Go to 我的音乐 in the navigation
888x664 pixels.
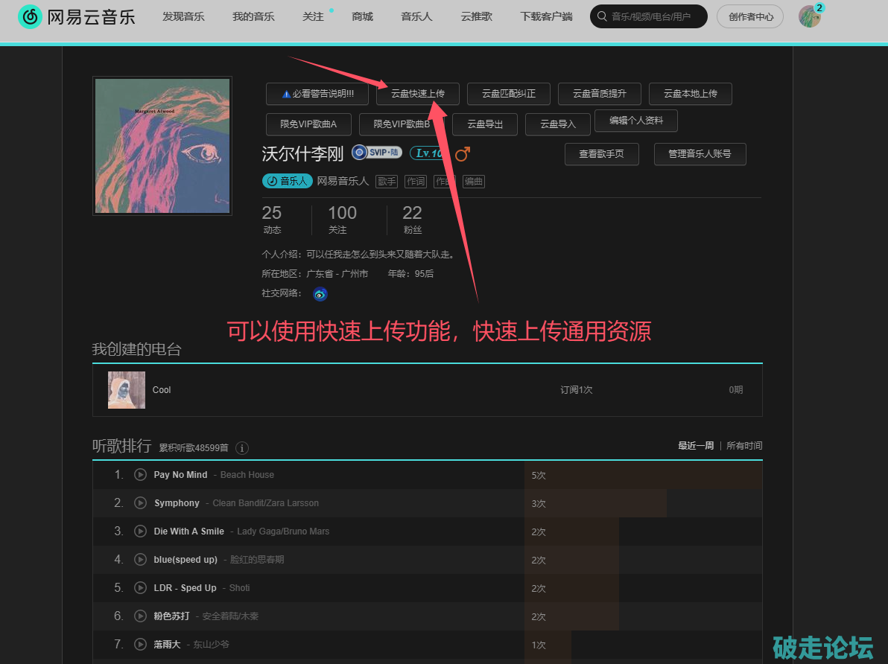[253, 16]
